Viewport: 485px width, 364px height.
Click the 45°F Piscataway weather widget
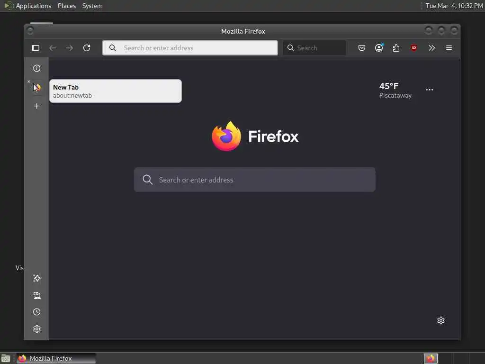point(395,91)
